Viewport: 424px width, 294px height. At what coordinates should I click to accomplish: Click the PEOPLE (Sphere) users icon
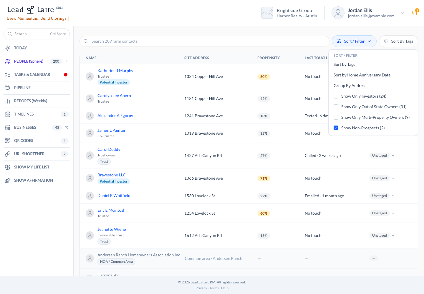point(8,61)
